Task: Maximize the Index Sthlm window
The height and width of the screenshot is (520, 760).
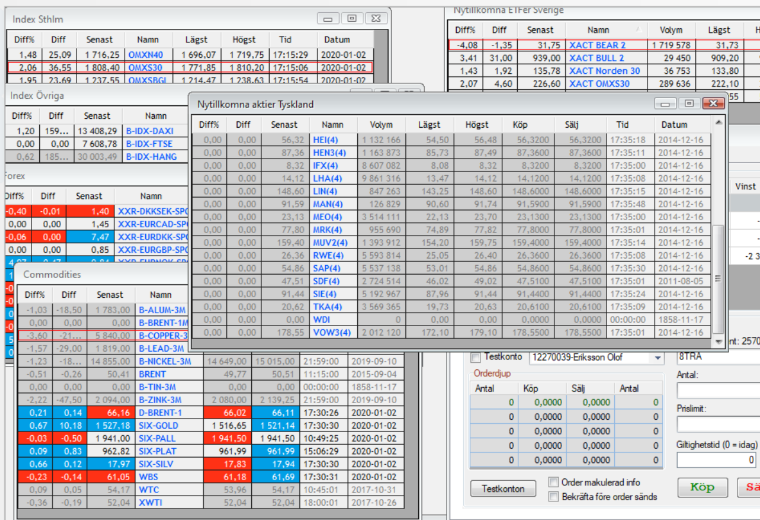Action: click(352, 19)
